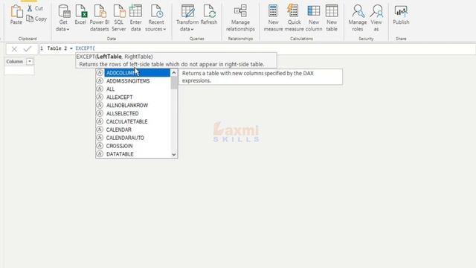The image size is (476, 268).
Task: Open the Column header dropdown arrow
Action: coord(30,61)
